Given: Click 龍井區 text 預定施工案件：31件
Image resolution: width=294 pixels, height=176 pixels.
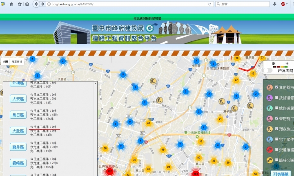Looking at the screenshot, I should coord(44,147).
